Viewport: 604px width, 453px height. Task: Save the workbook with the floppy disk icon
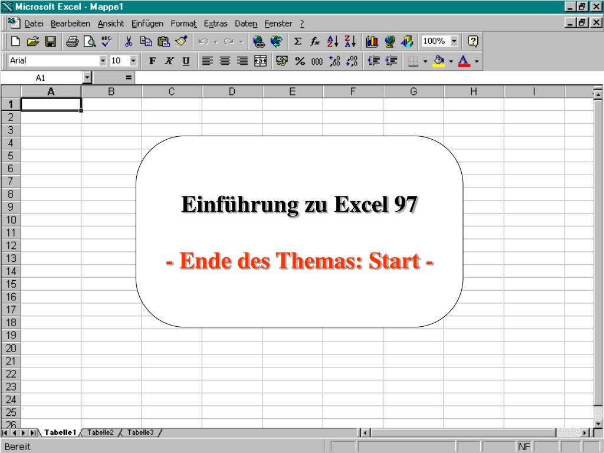pos(51,41)
